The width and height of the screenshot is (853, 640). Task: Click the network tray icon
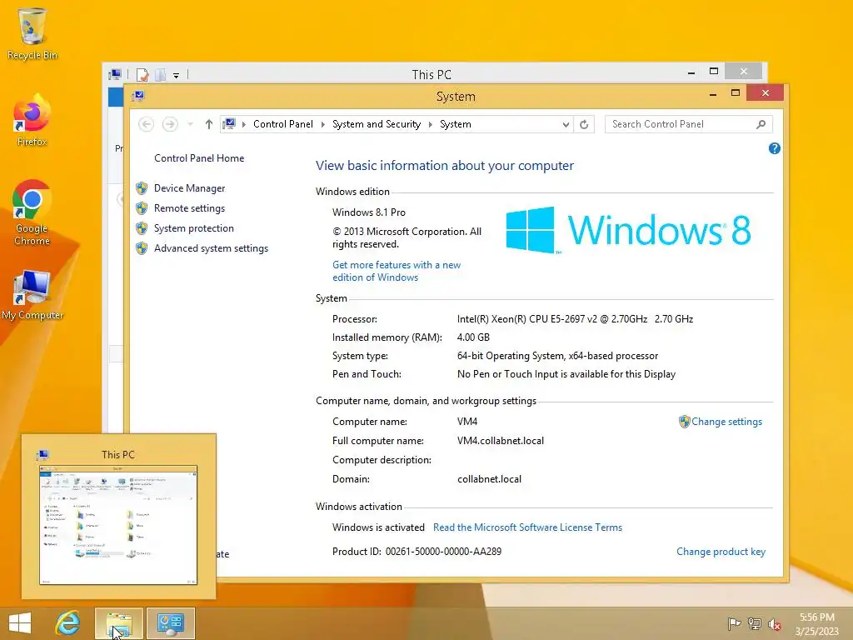click(x=754, y=623)
